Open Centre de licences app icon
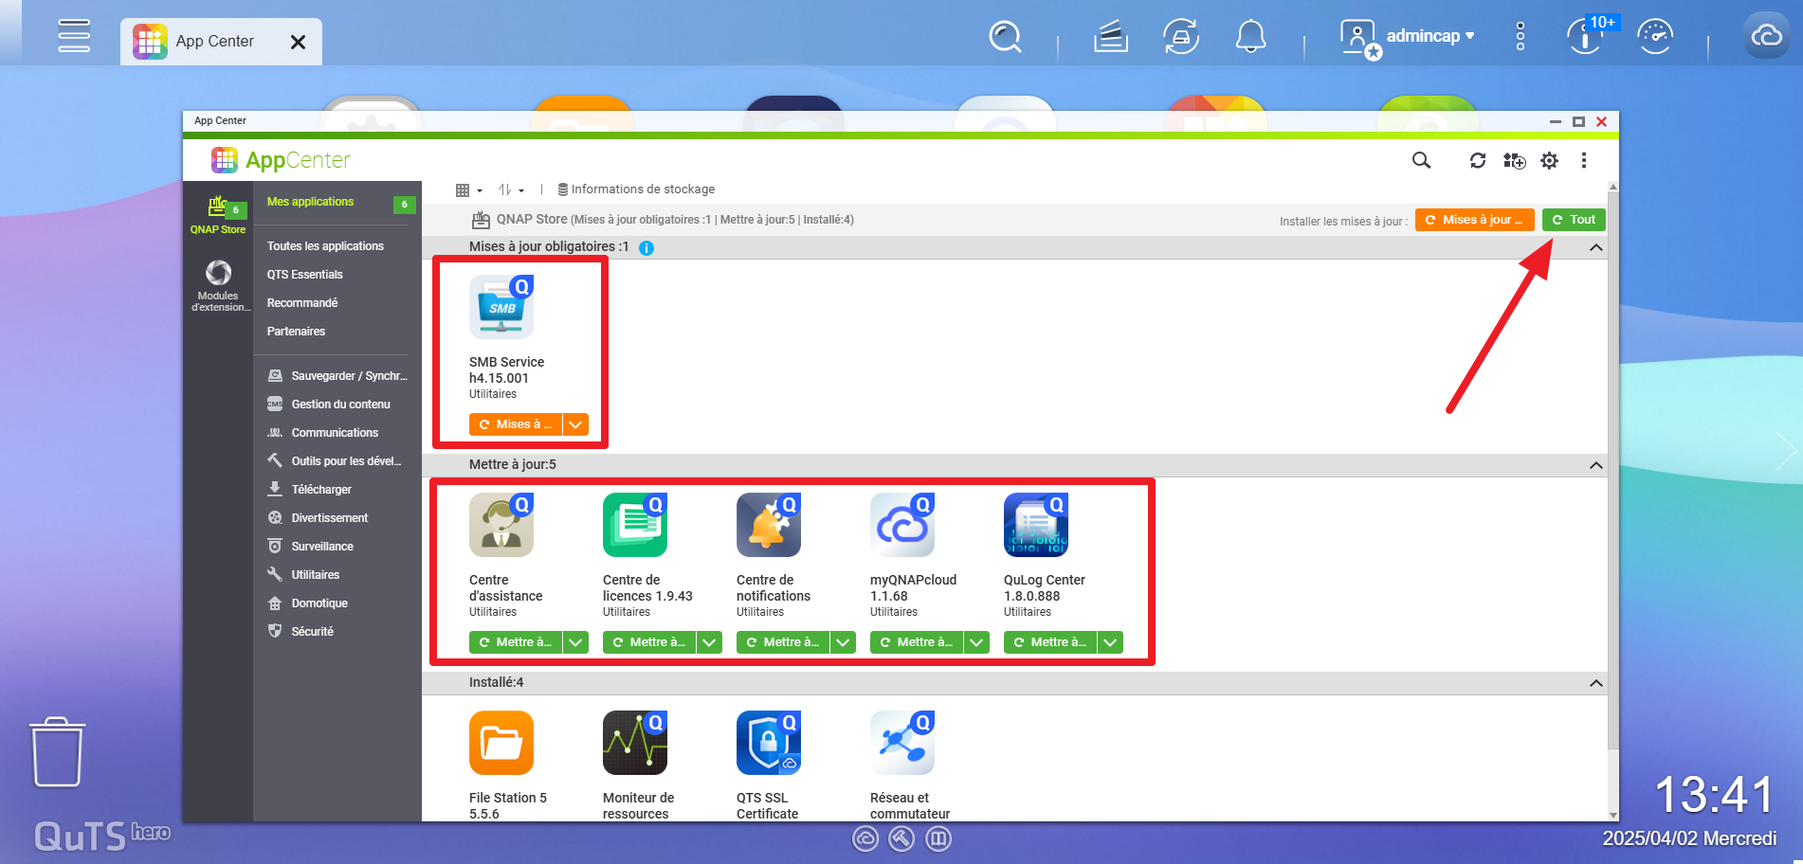The height and width of the screenshot is (864, 1803). coord(635,525)
